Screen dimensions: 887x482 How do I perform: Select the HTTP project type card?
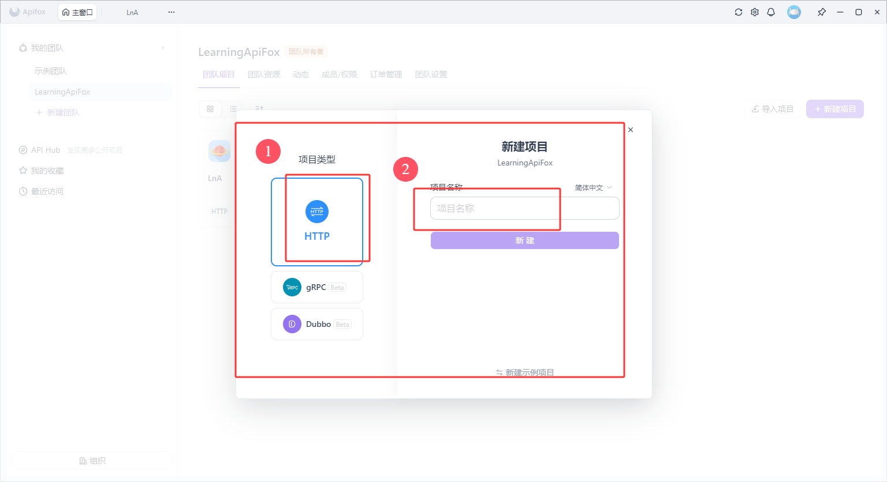[317, 221]
